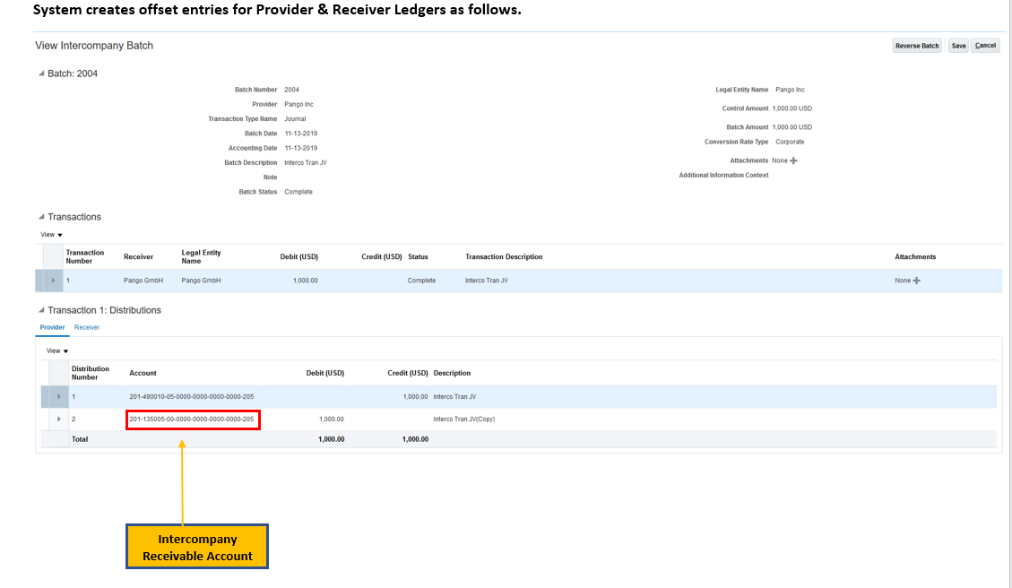This screenshot has width=1012, height=588.
Task: Expand distribution row 2 arrow
Action: point(59,419)
